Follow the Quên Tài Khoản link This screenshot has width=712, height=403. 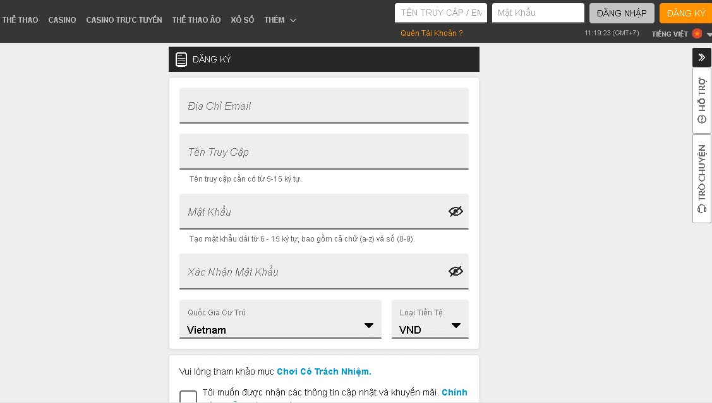pyautogui.click(x=431, y=33)
